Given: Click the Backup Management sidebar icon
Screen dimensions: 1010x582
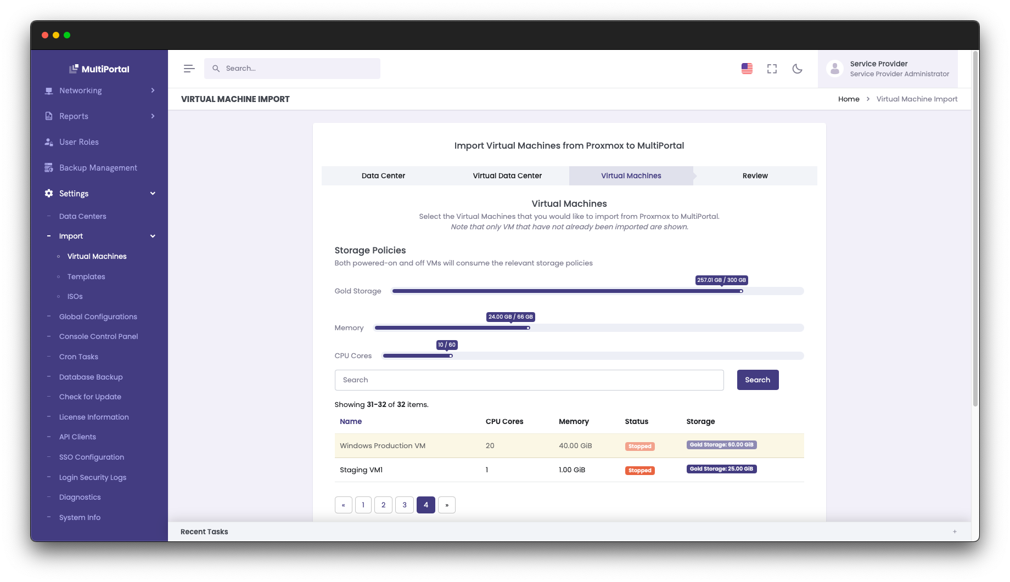Looking at the screenshot, I should 49,168.
